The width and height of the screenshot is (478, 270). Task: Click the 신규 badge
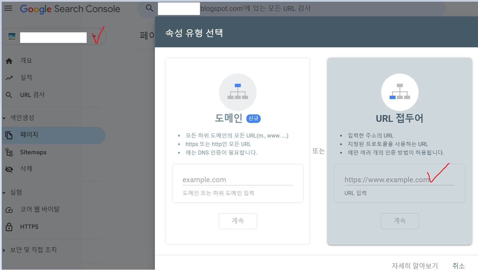[254, 118]
